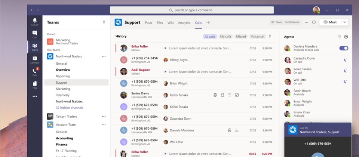Open the Northwind Traiders channel

coord(69,101)
